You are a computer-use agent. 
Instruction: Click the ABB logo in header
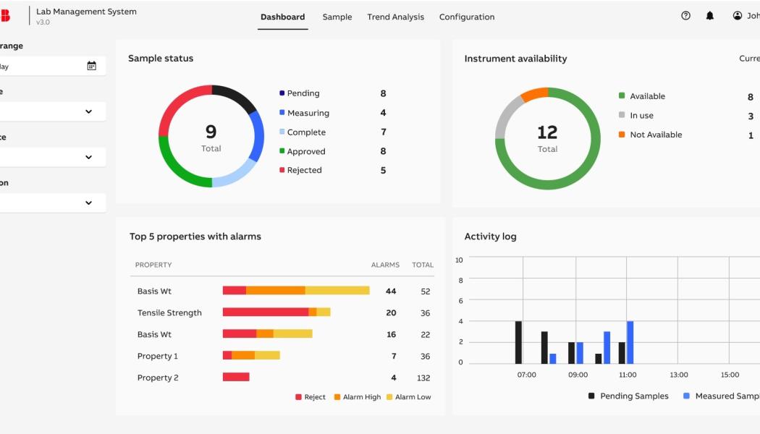5,16
